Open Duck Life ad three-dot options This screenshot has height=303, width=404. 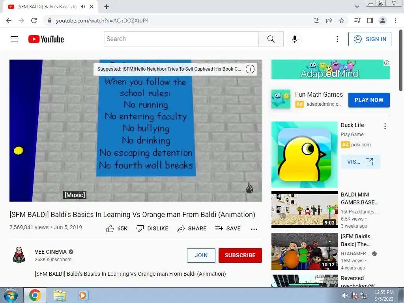(385, 126)
